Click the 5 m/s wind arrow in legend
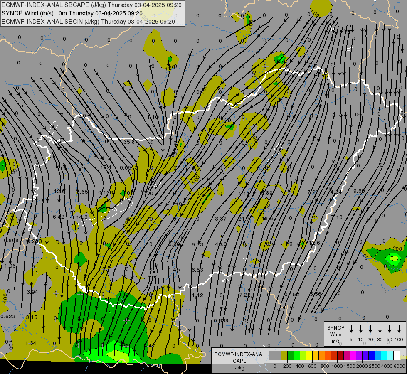Screen dimensions: 407x374 pyautogui.click(x=351, y=329)
